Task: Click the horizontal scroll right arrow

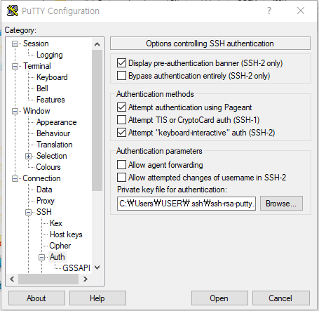Action: point(86,279)
